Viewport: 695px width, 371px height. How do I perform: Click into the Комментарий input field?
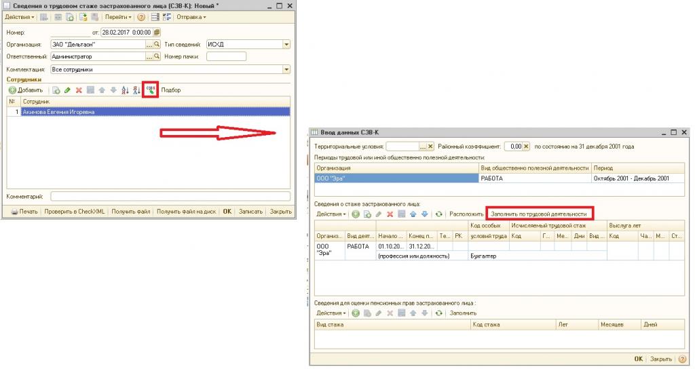(170, 196)
